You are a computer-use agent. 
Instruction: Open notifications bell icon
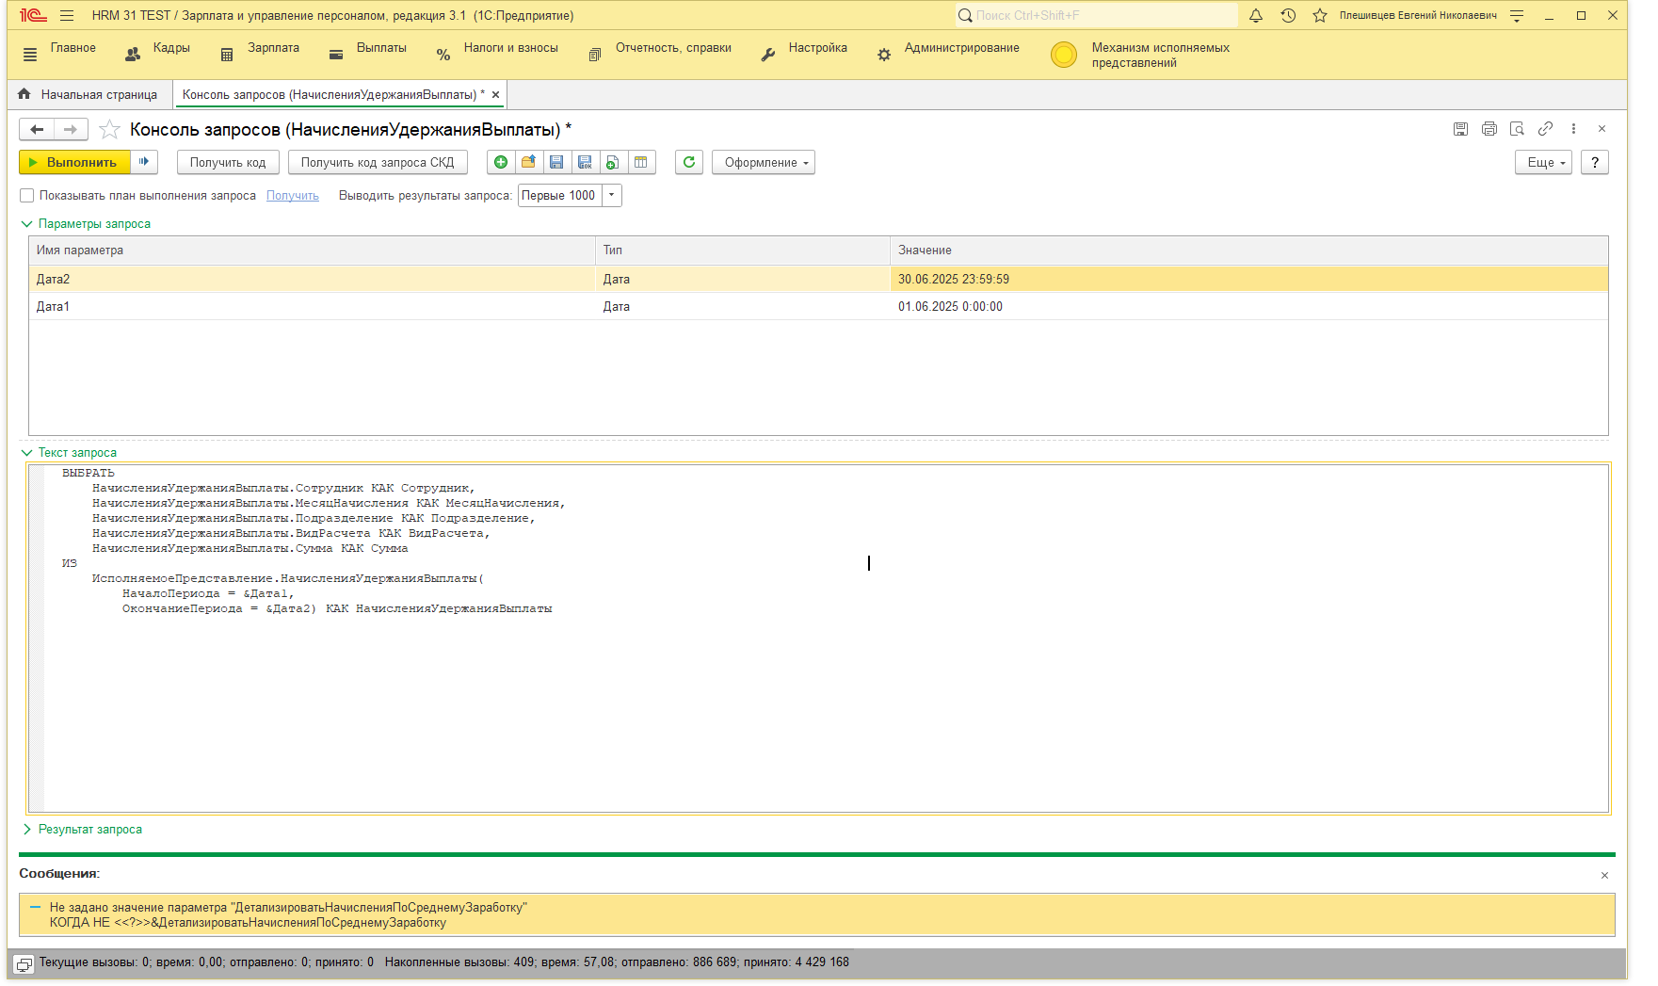point(1256,15)
